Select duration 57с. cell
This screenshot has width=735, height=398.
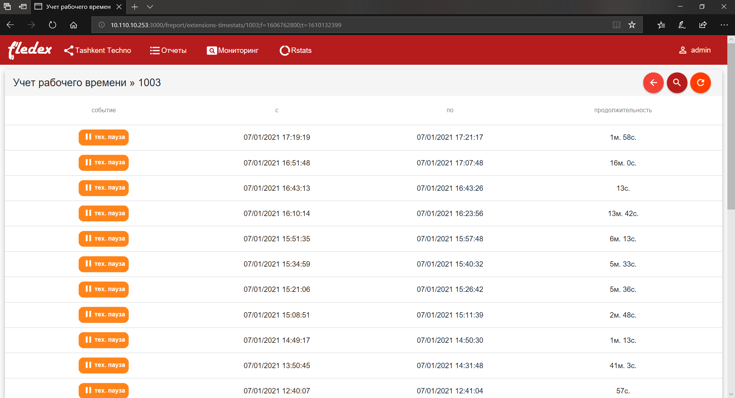623,391
